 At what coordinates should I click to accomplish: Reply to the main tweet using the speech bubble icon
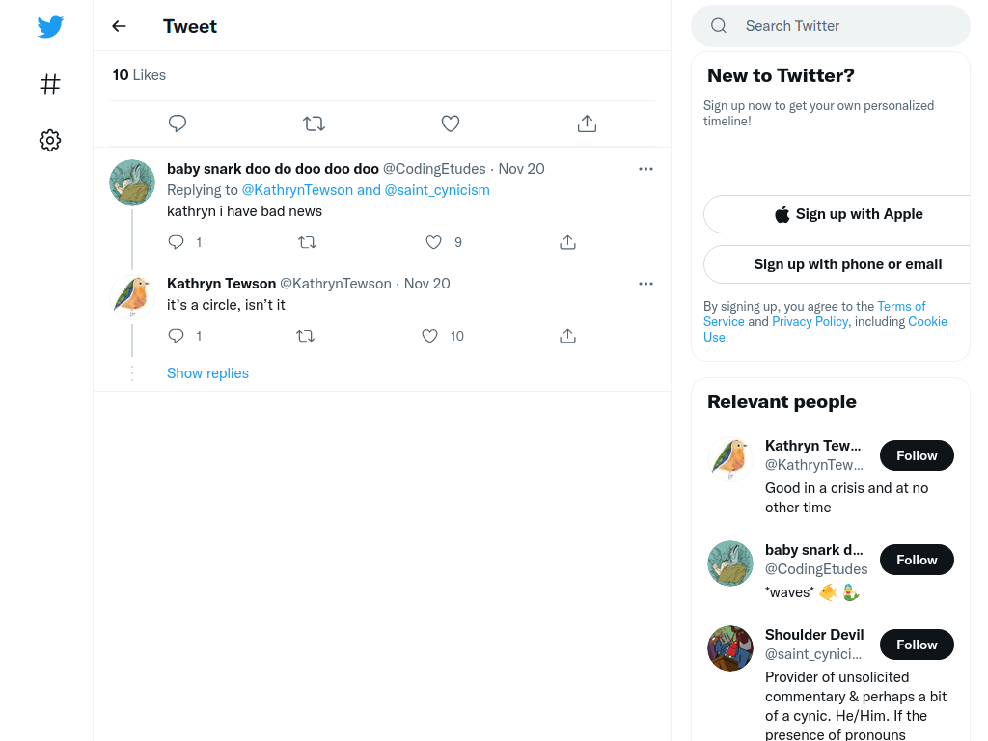pyautogui.click(x=178, y=123)
